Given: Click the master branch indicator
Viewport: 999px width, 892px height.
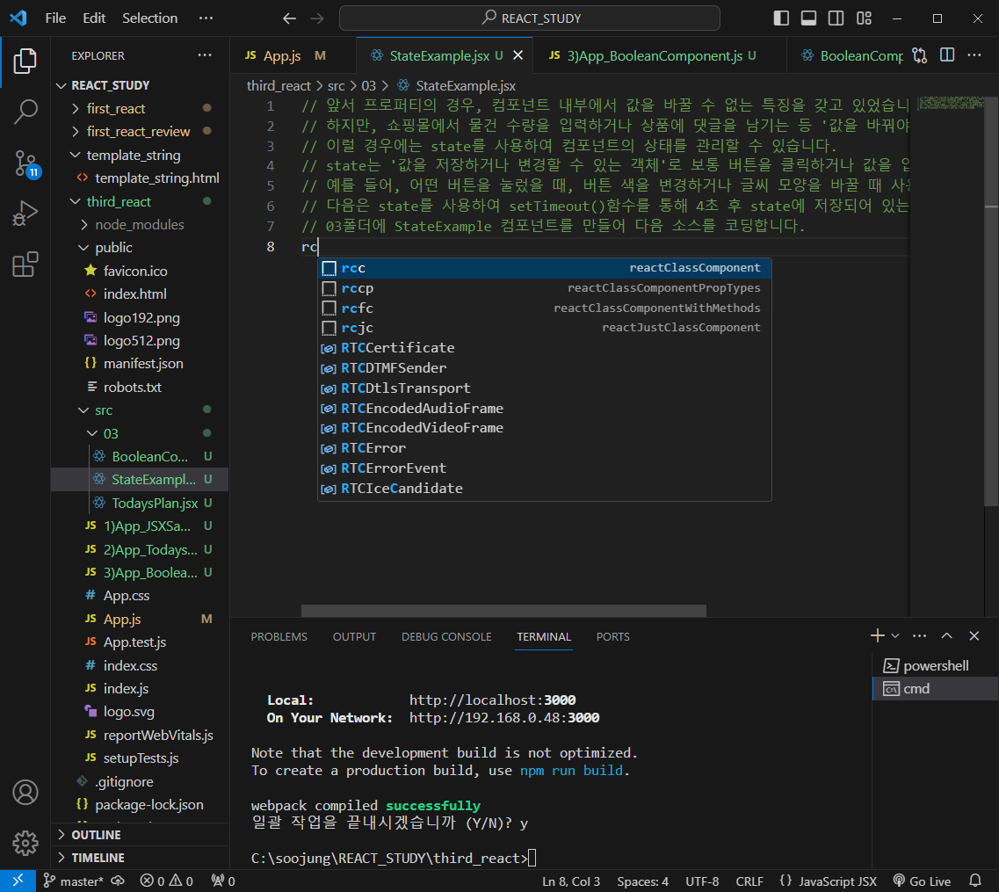Looking at the screenshot, I should [x=73, y=881].
